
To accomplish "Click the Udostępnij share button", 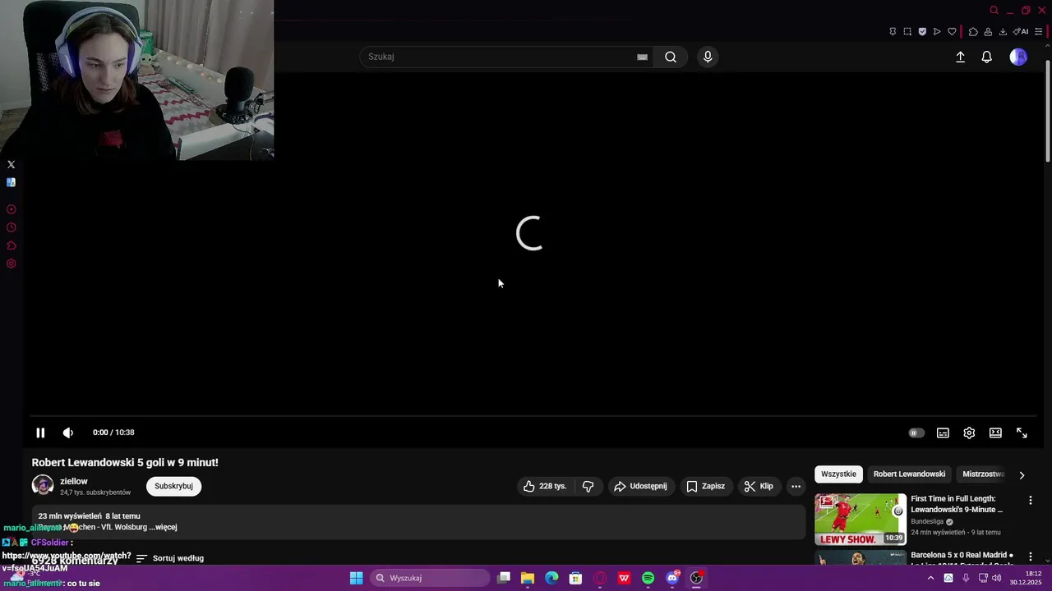I will tap(640, 486).
